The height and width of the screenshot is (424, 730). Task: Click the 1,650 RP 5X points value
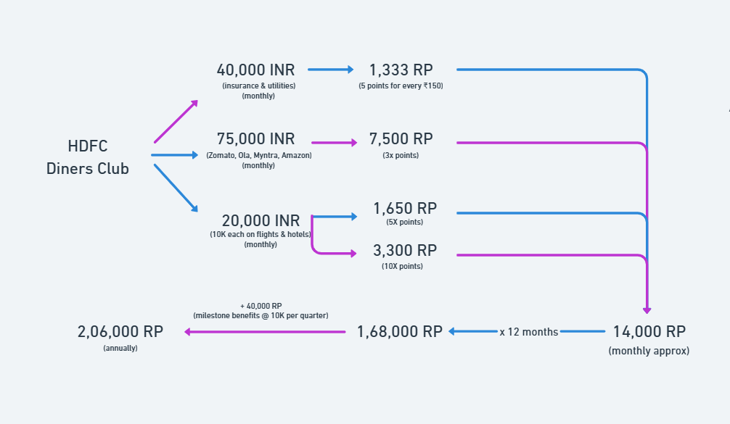point(405,209)
